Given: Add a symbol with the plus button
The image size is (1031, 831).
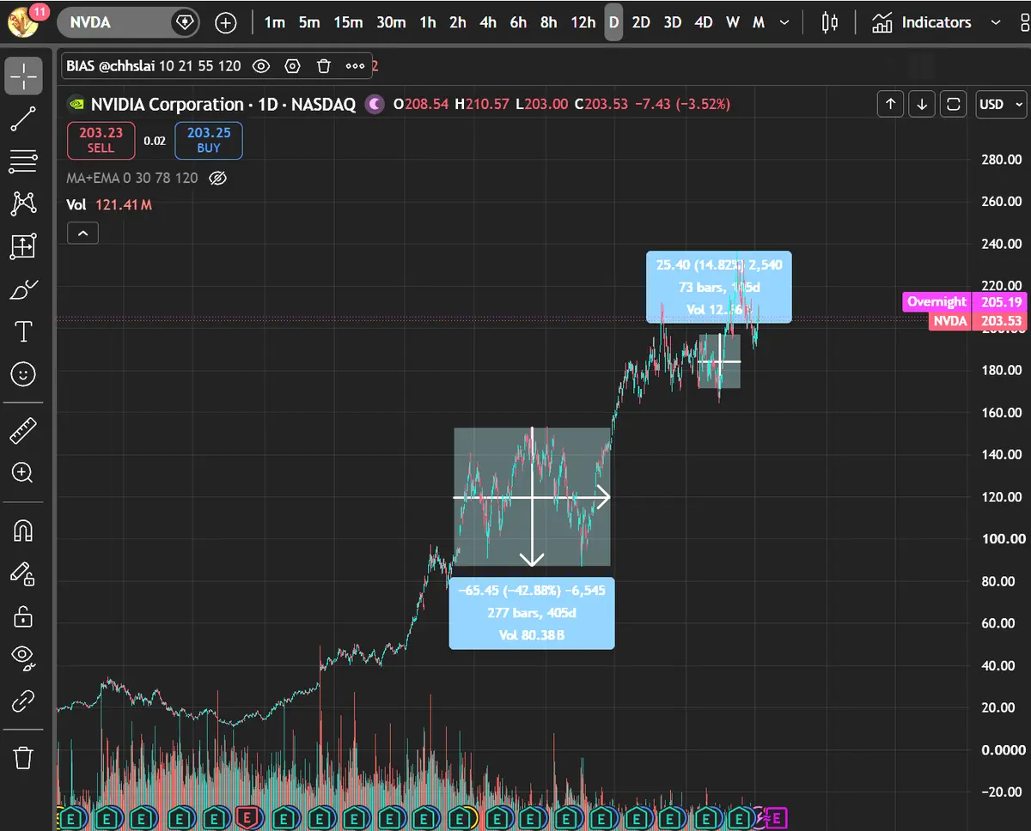Looking at the screenshot, I should (226, 22).
